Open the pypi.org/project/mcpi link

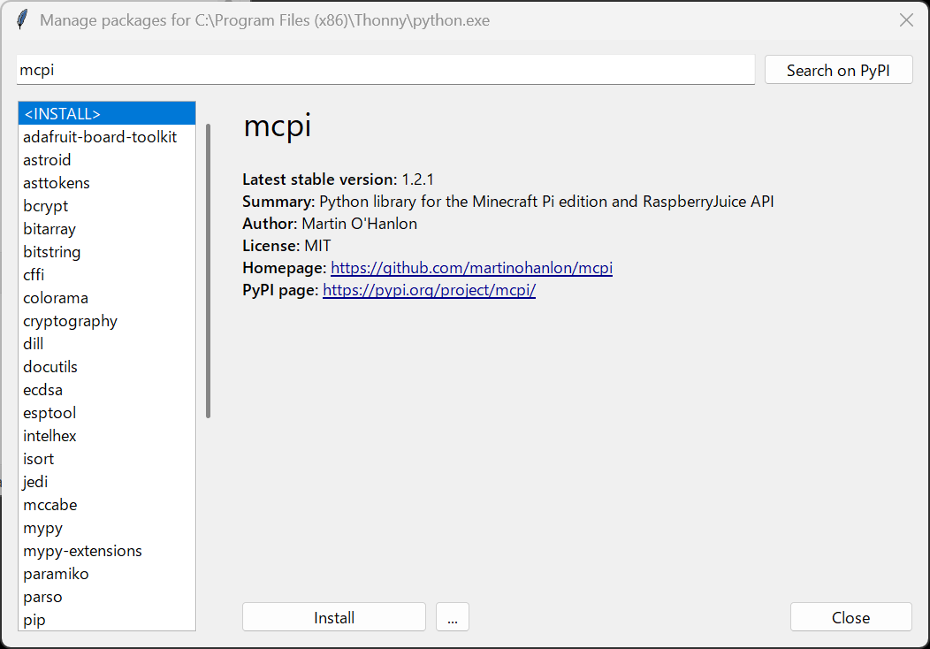click(x=429, y=290)
